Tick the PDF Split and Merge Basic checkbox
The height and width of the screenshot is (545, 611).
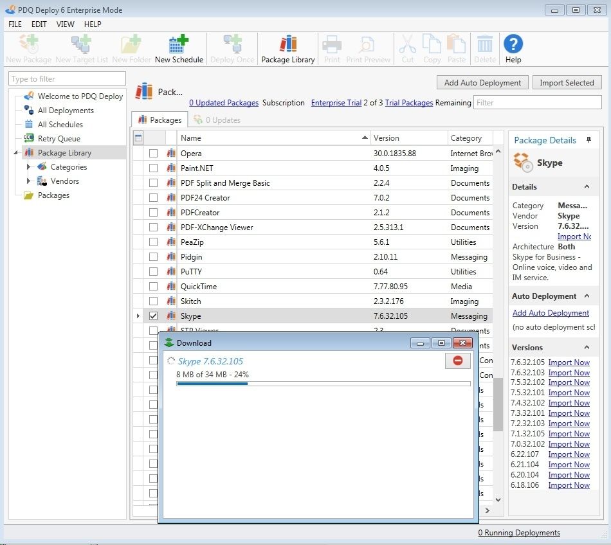pyautogui.click(x=153, y=183)
